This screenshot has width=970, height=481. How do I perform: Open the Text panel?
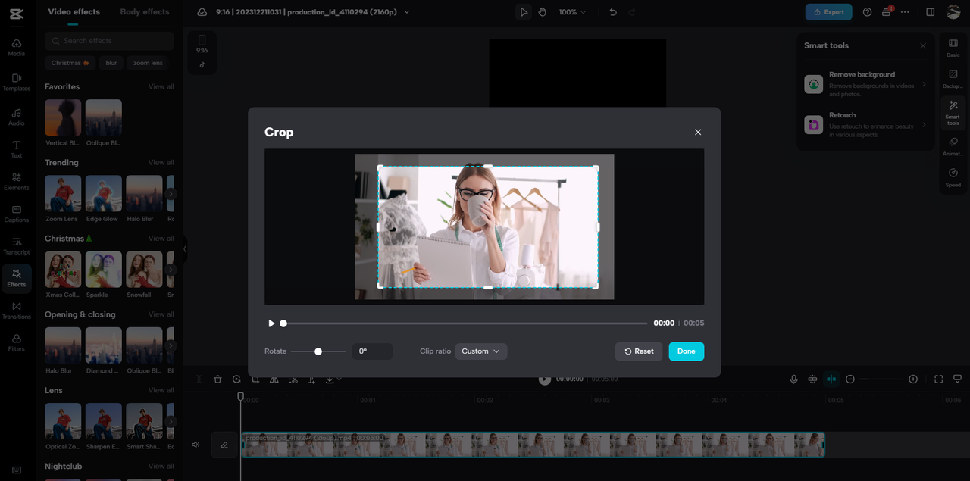pos(16,146)
